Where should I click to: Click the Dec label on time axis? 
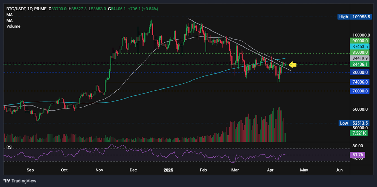[133, 170]
